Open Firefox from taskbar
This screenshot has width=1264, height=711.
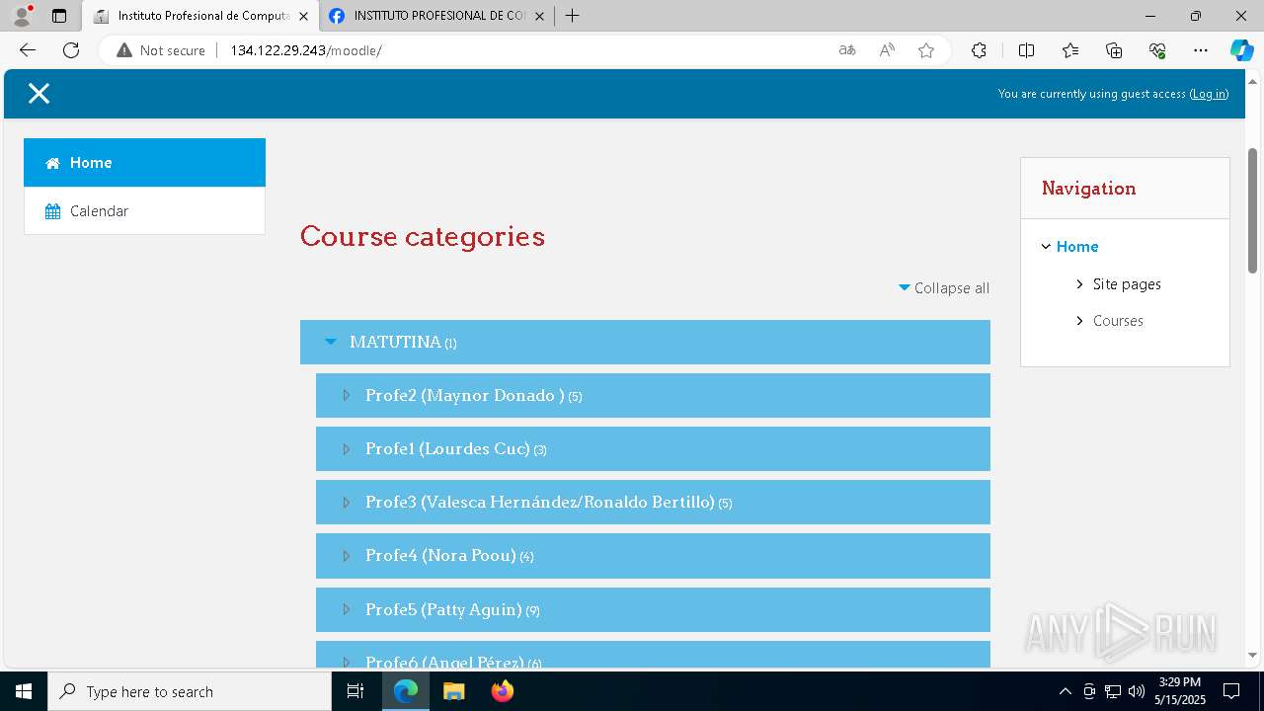pyautogui.click(x=502, y=691)
